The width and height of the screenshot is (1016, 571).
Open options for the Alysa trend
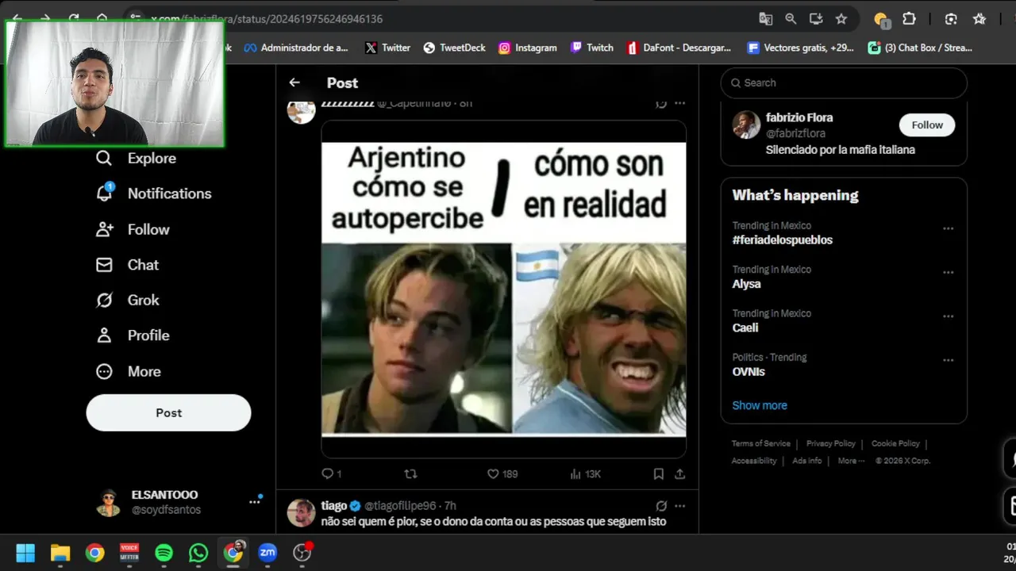point(948,272)
